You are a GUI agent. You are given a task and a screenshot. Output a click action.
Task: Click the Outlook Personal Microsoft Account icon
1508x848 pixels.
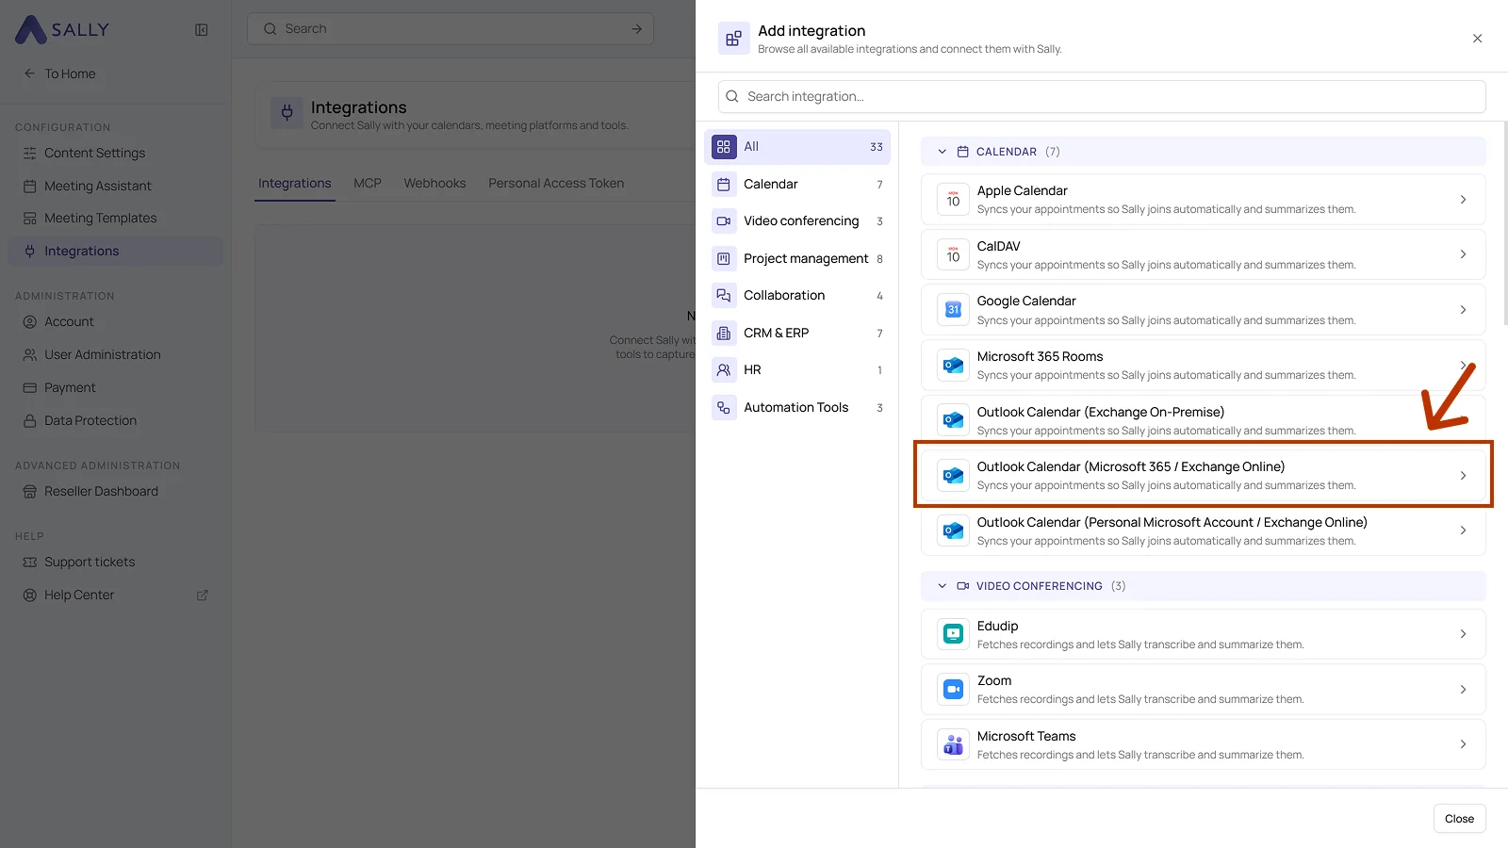pos(953,530)
